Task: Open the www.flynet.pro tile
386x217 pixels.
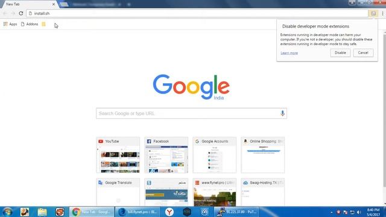Action: (215, 192)
